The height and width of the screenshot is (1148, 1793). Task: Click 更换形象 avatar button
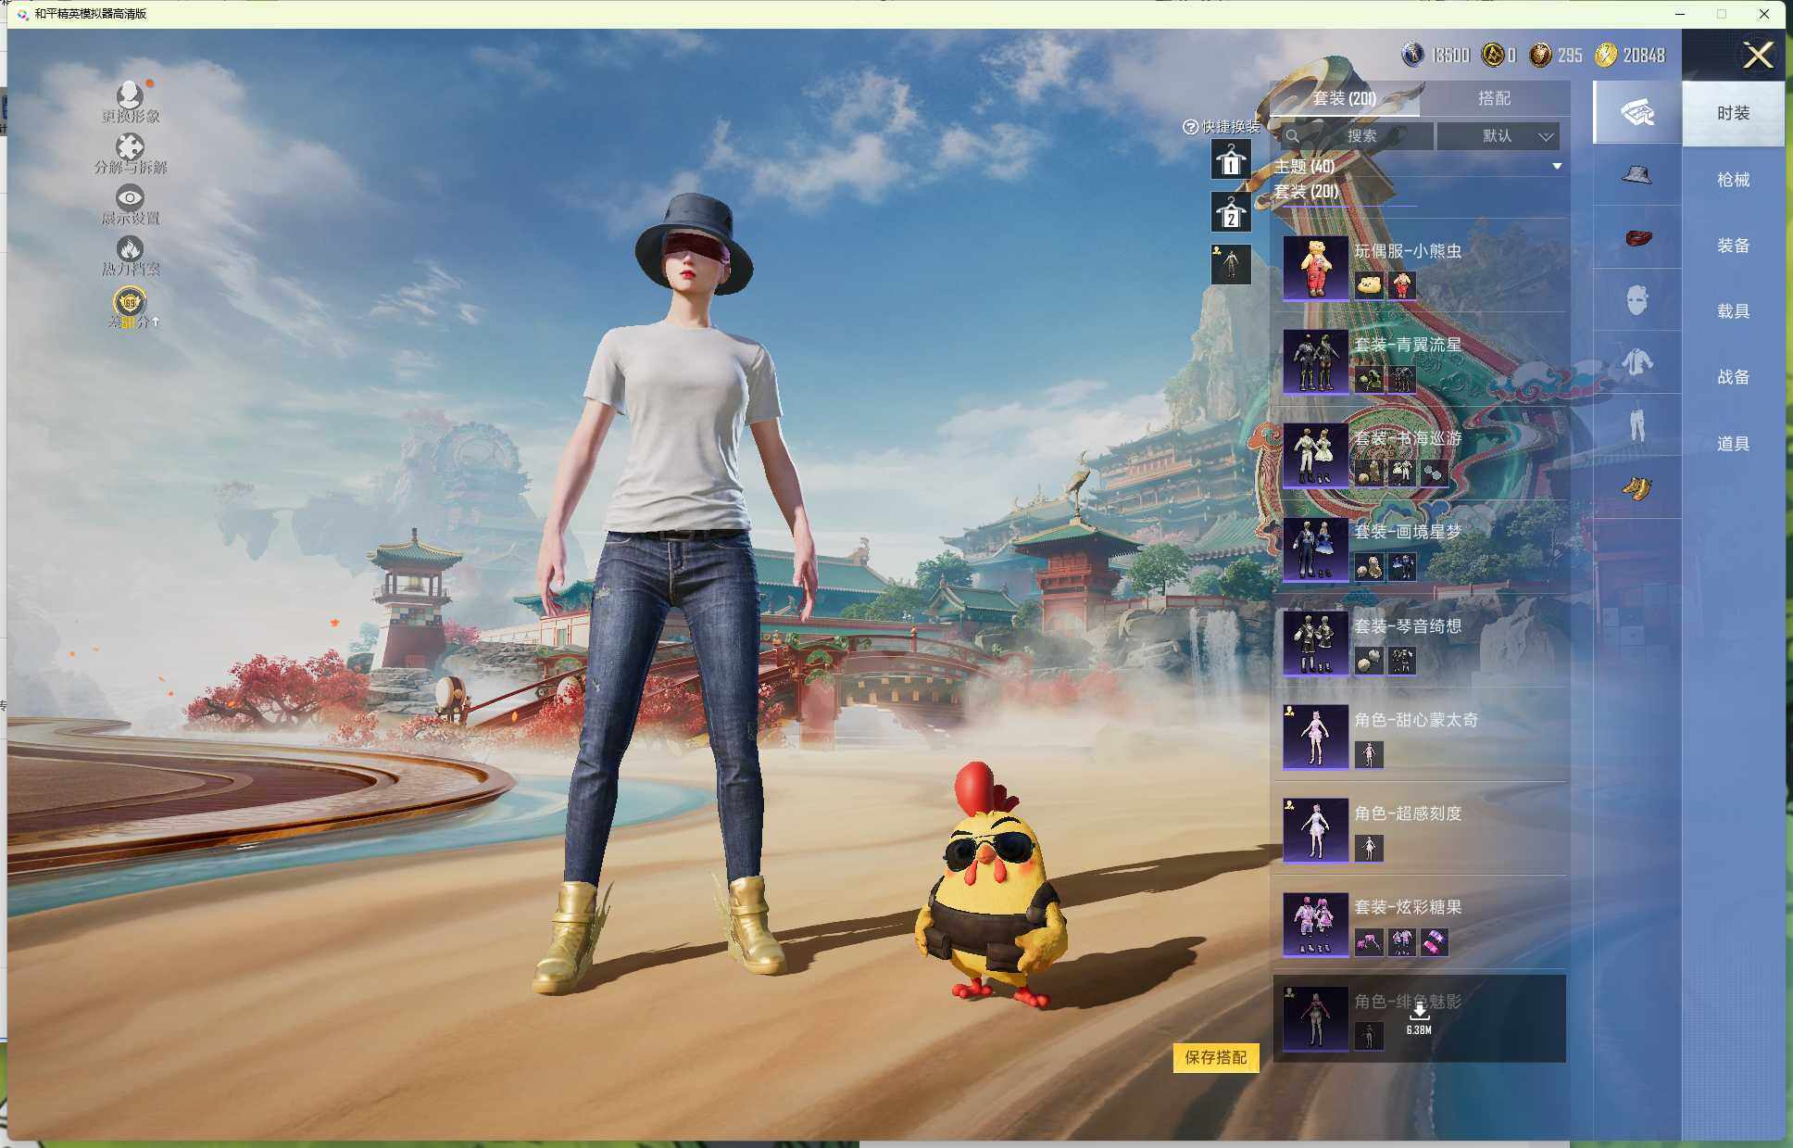pyautogui.click(x=130, y=95)
